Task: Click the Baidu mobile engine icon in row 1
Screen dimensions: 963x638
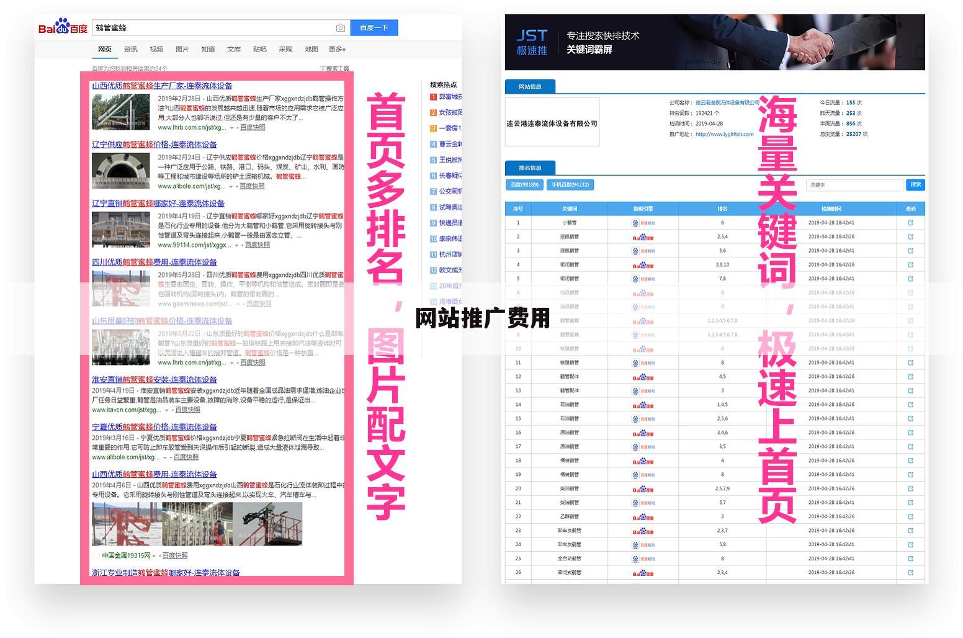Action: (643, 223)
